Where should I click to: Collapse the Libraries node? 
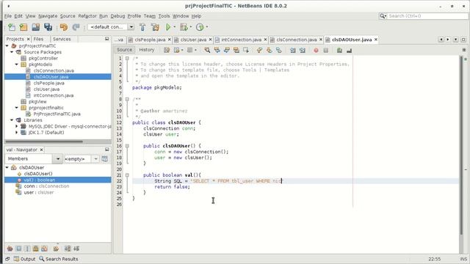coord(12,120)
